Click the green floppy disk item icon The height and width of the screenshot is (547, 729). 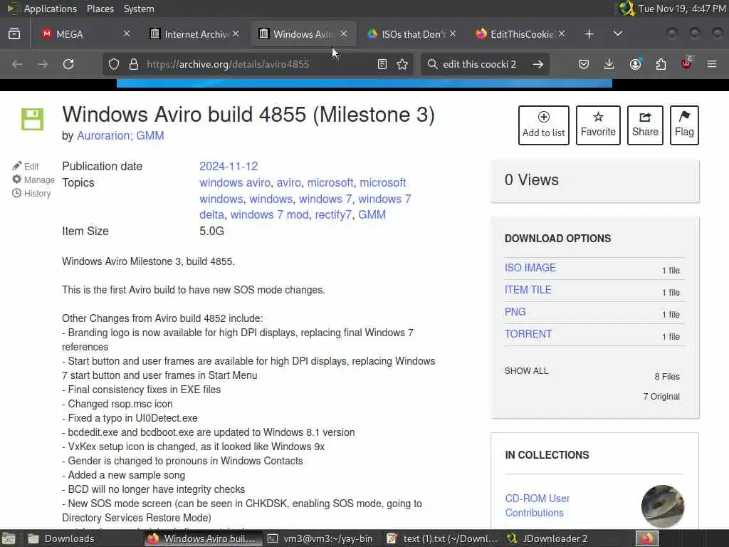click(x=33, y=119)
